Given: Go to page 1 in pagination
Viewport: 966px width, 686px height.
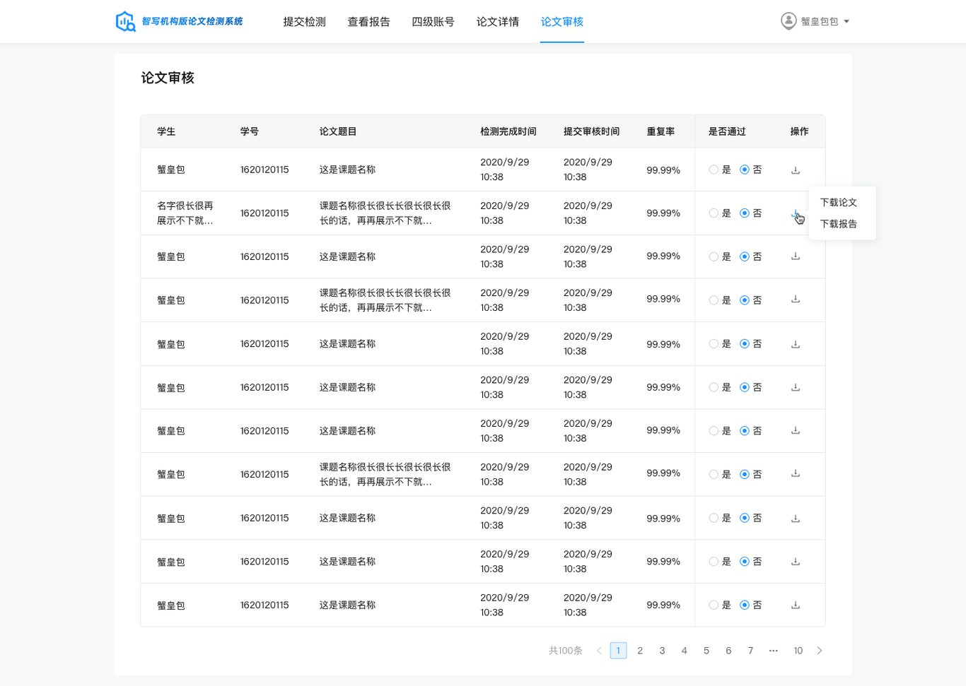Looking at the screenshot, I should 618,651.
